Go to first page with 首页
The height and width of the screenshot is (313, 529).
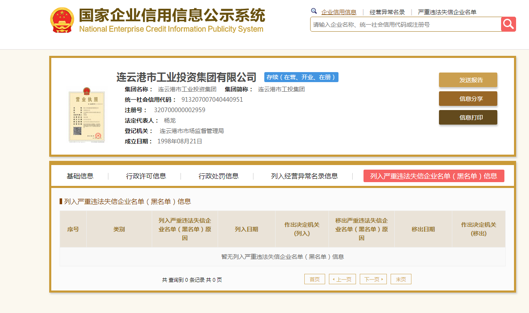pyautogui.click(x=315, y=279)
